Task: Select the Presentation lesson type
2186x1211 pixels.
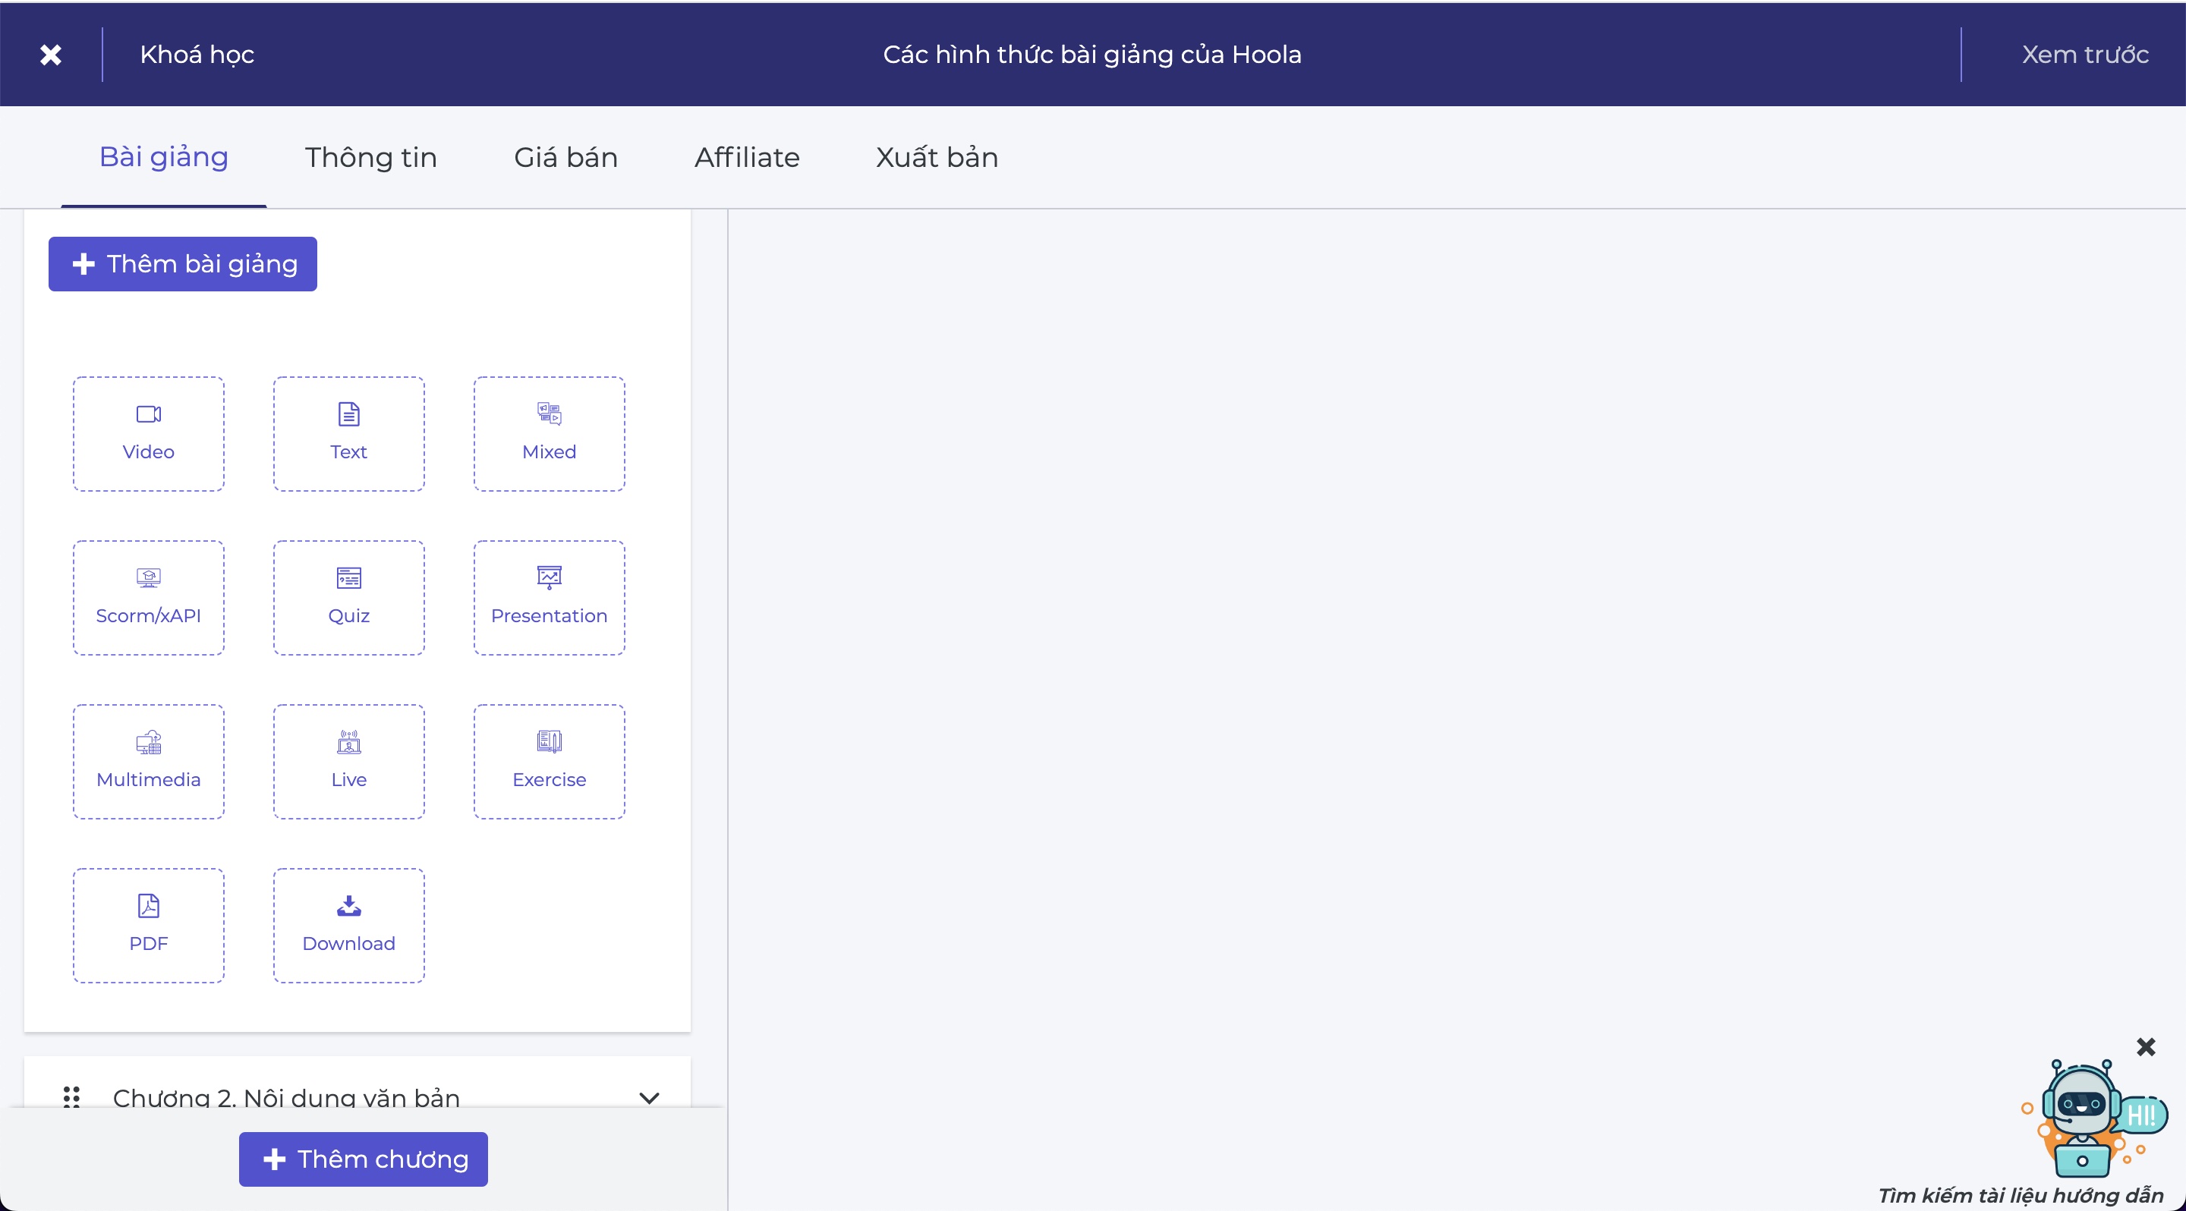Action: pyautogui.click(x=549, y=597)
